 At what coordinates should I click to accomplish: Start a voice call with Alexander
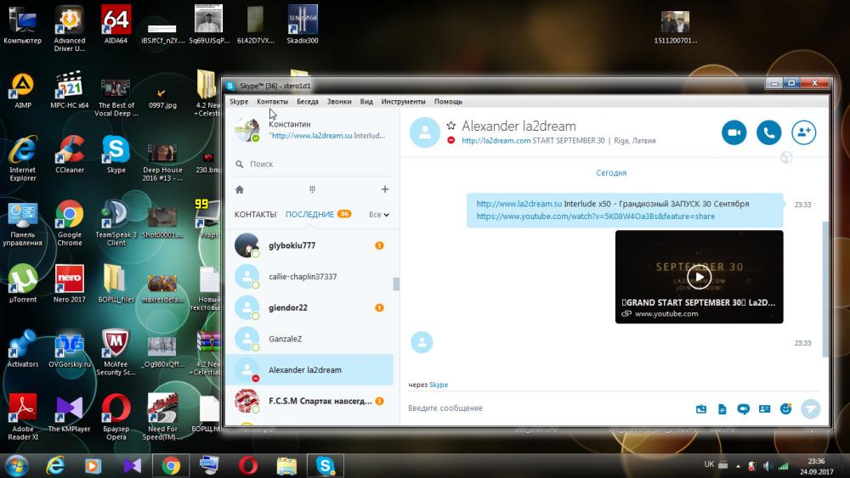click(768, 132)
